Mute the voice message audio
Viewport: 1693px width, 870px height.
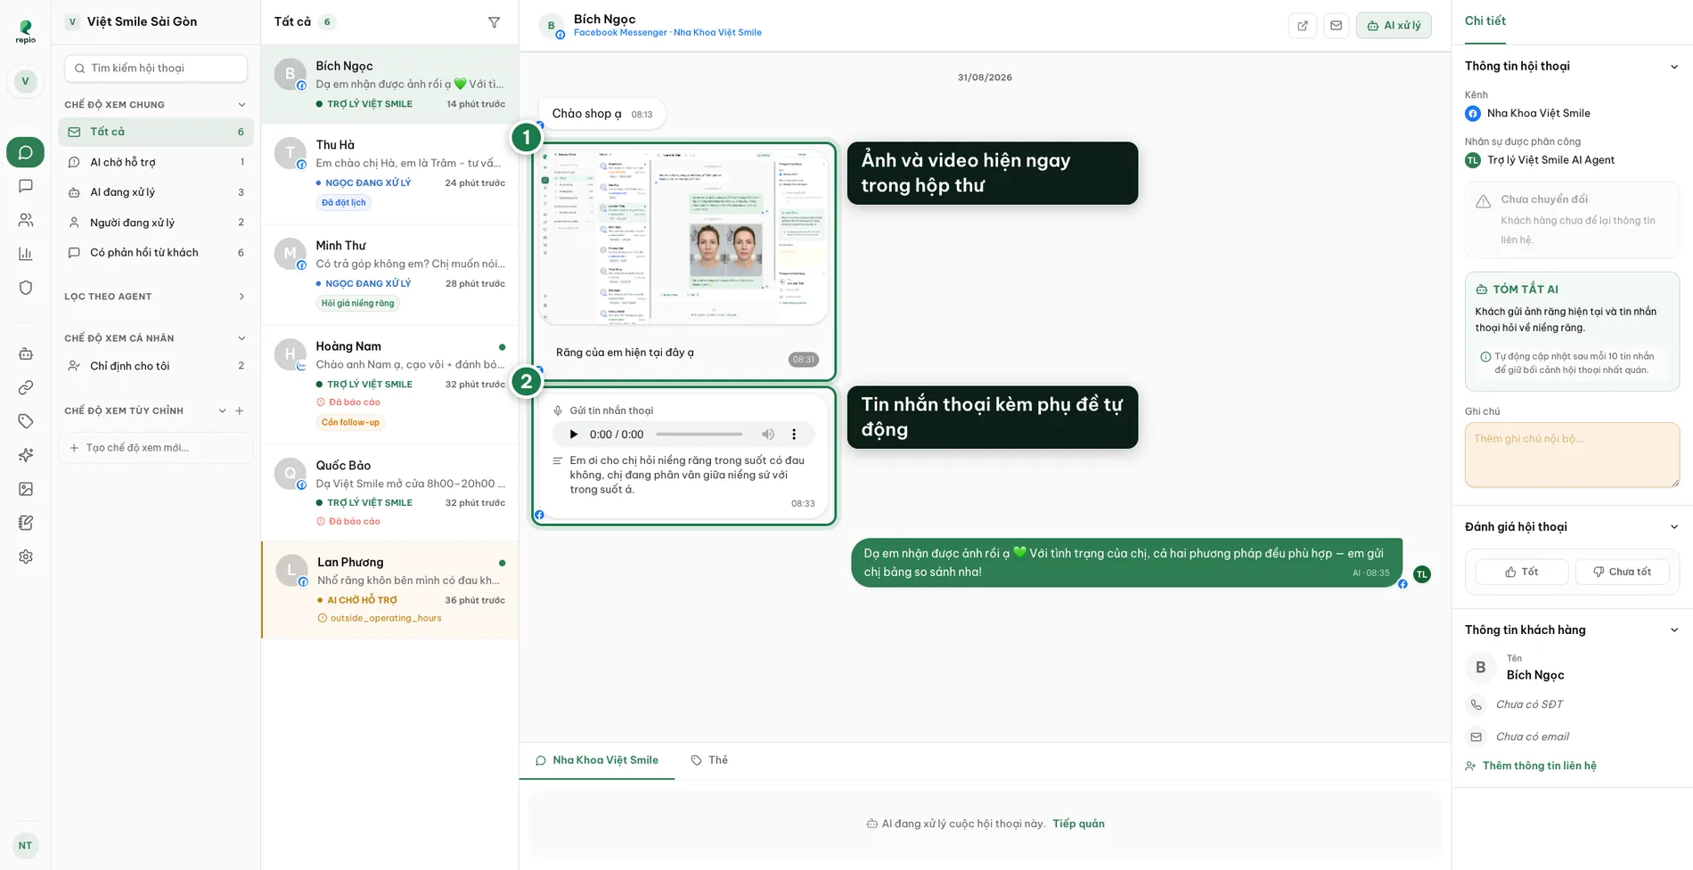[768, 435]
